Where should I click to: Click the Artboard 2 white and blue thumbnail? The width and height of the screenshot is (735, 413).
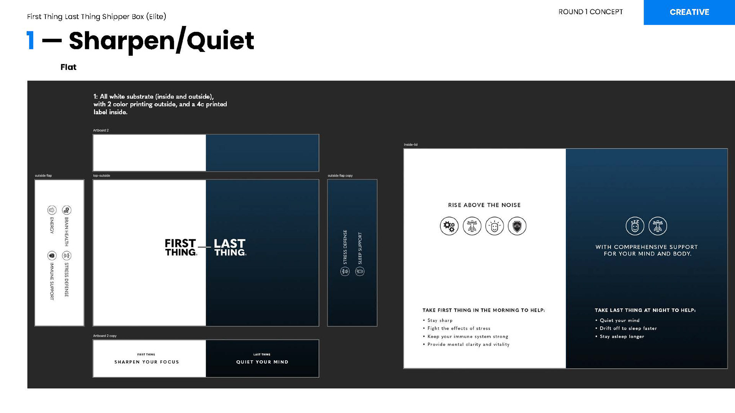[206, 153]
